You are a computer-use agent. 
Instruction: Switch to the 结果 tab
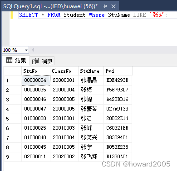coord(16,60)
